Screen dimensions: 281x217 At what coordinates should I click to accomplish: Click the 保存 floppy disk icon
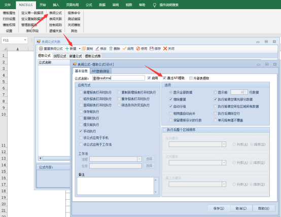pyautogui.click(x=152, y=49)
